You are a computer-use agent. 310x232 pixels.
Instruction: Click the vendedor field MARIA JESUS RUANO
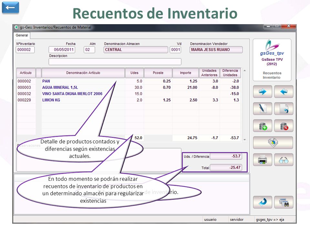pos(216,50)
